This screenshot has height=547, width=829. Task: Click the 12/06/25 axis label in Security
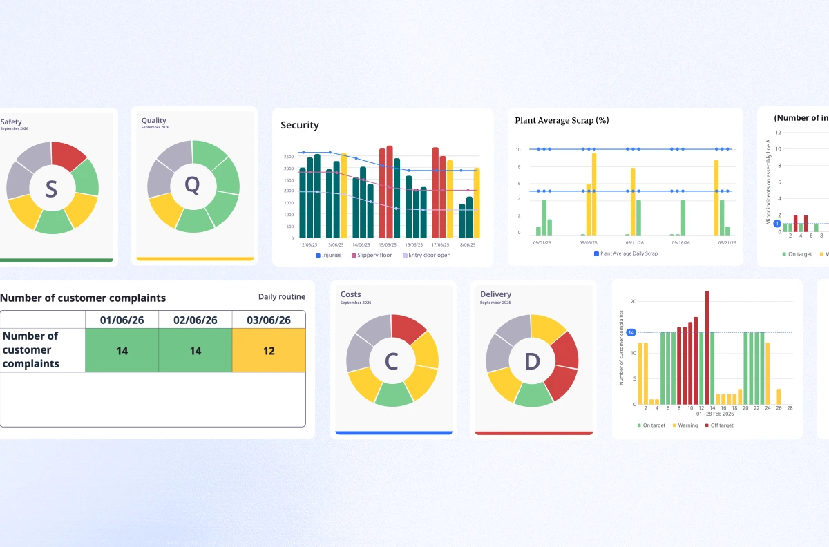pos(308,244)
